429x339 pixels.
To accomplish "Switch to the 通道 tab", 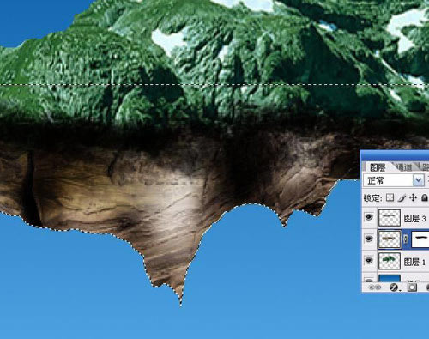I will 404,167.
